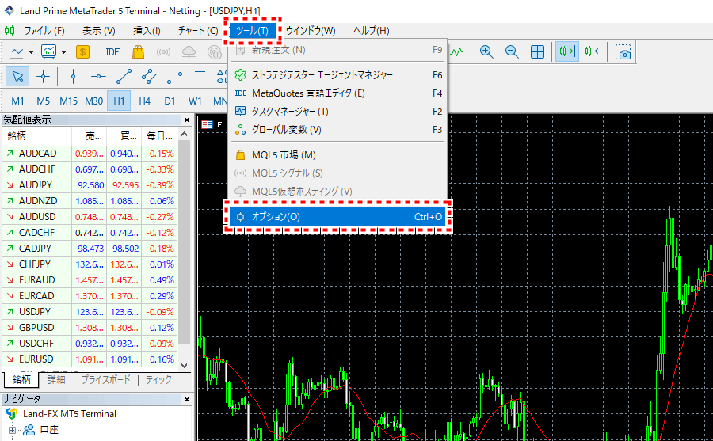Viewport: 713px width, 441px height.
Task: Select the vertical line tool
Action: click(x=73, y=76)
